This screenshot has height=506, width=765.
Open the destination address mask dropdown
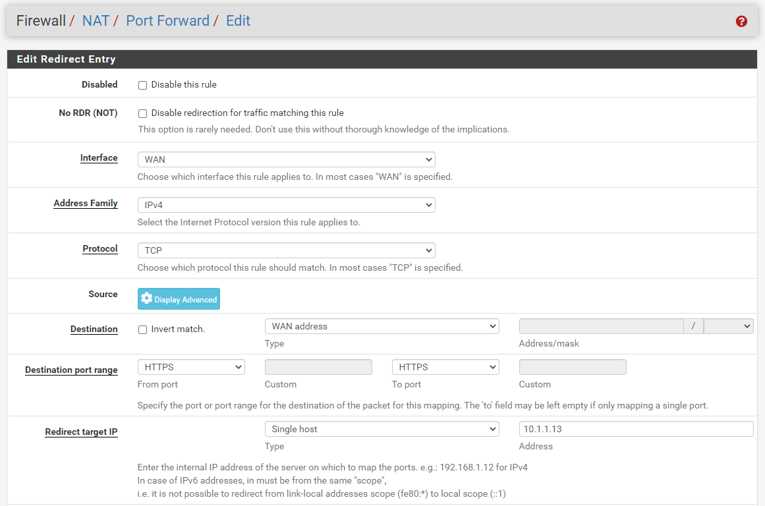[728, 326]
